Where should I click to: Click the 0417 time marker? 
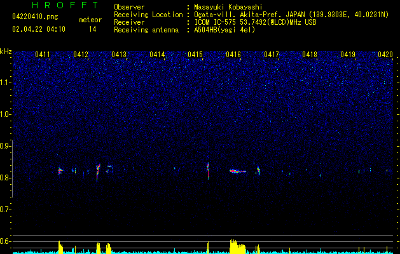click(272, 55)
